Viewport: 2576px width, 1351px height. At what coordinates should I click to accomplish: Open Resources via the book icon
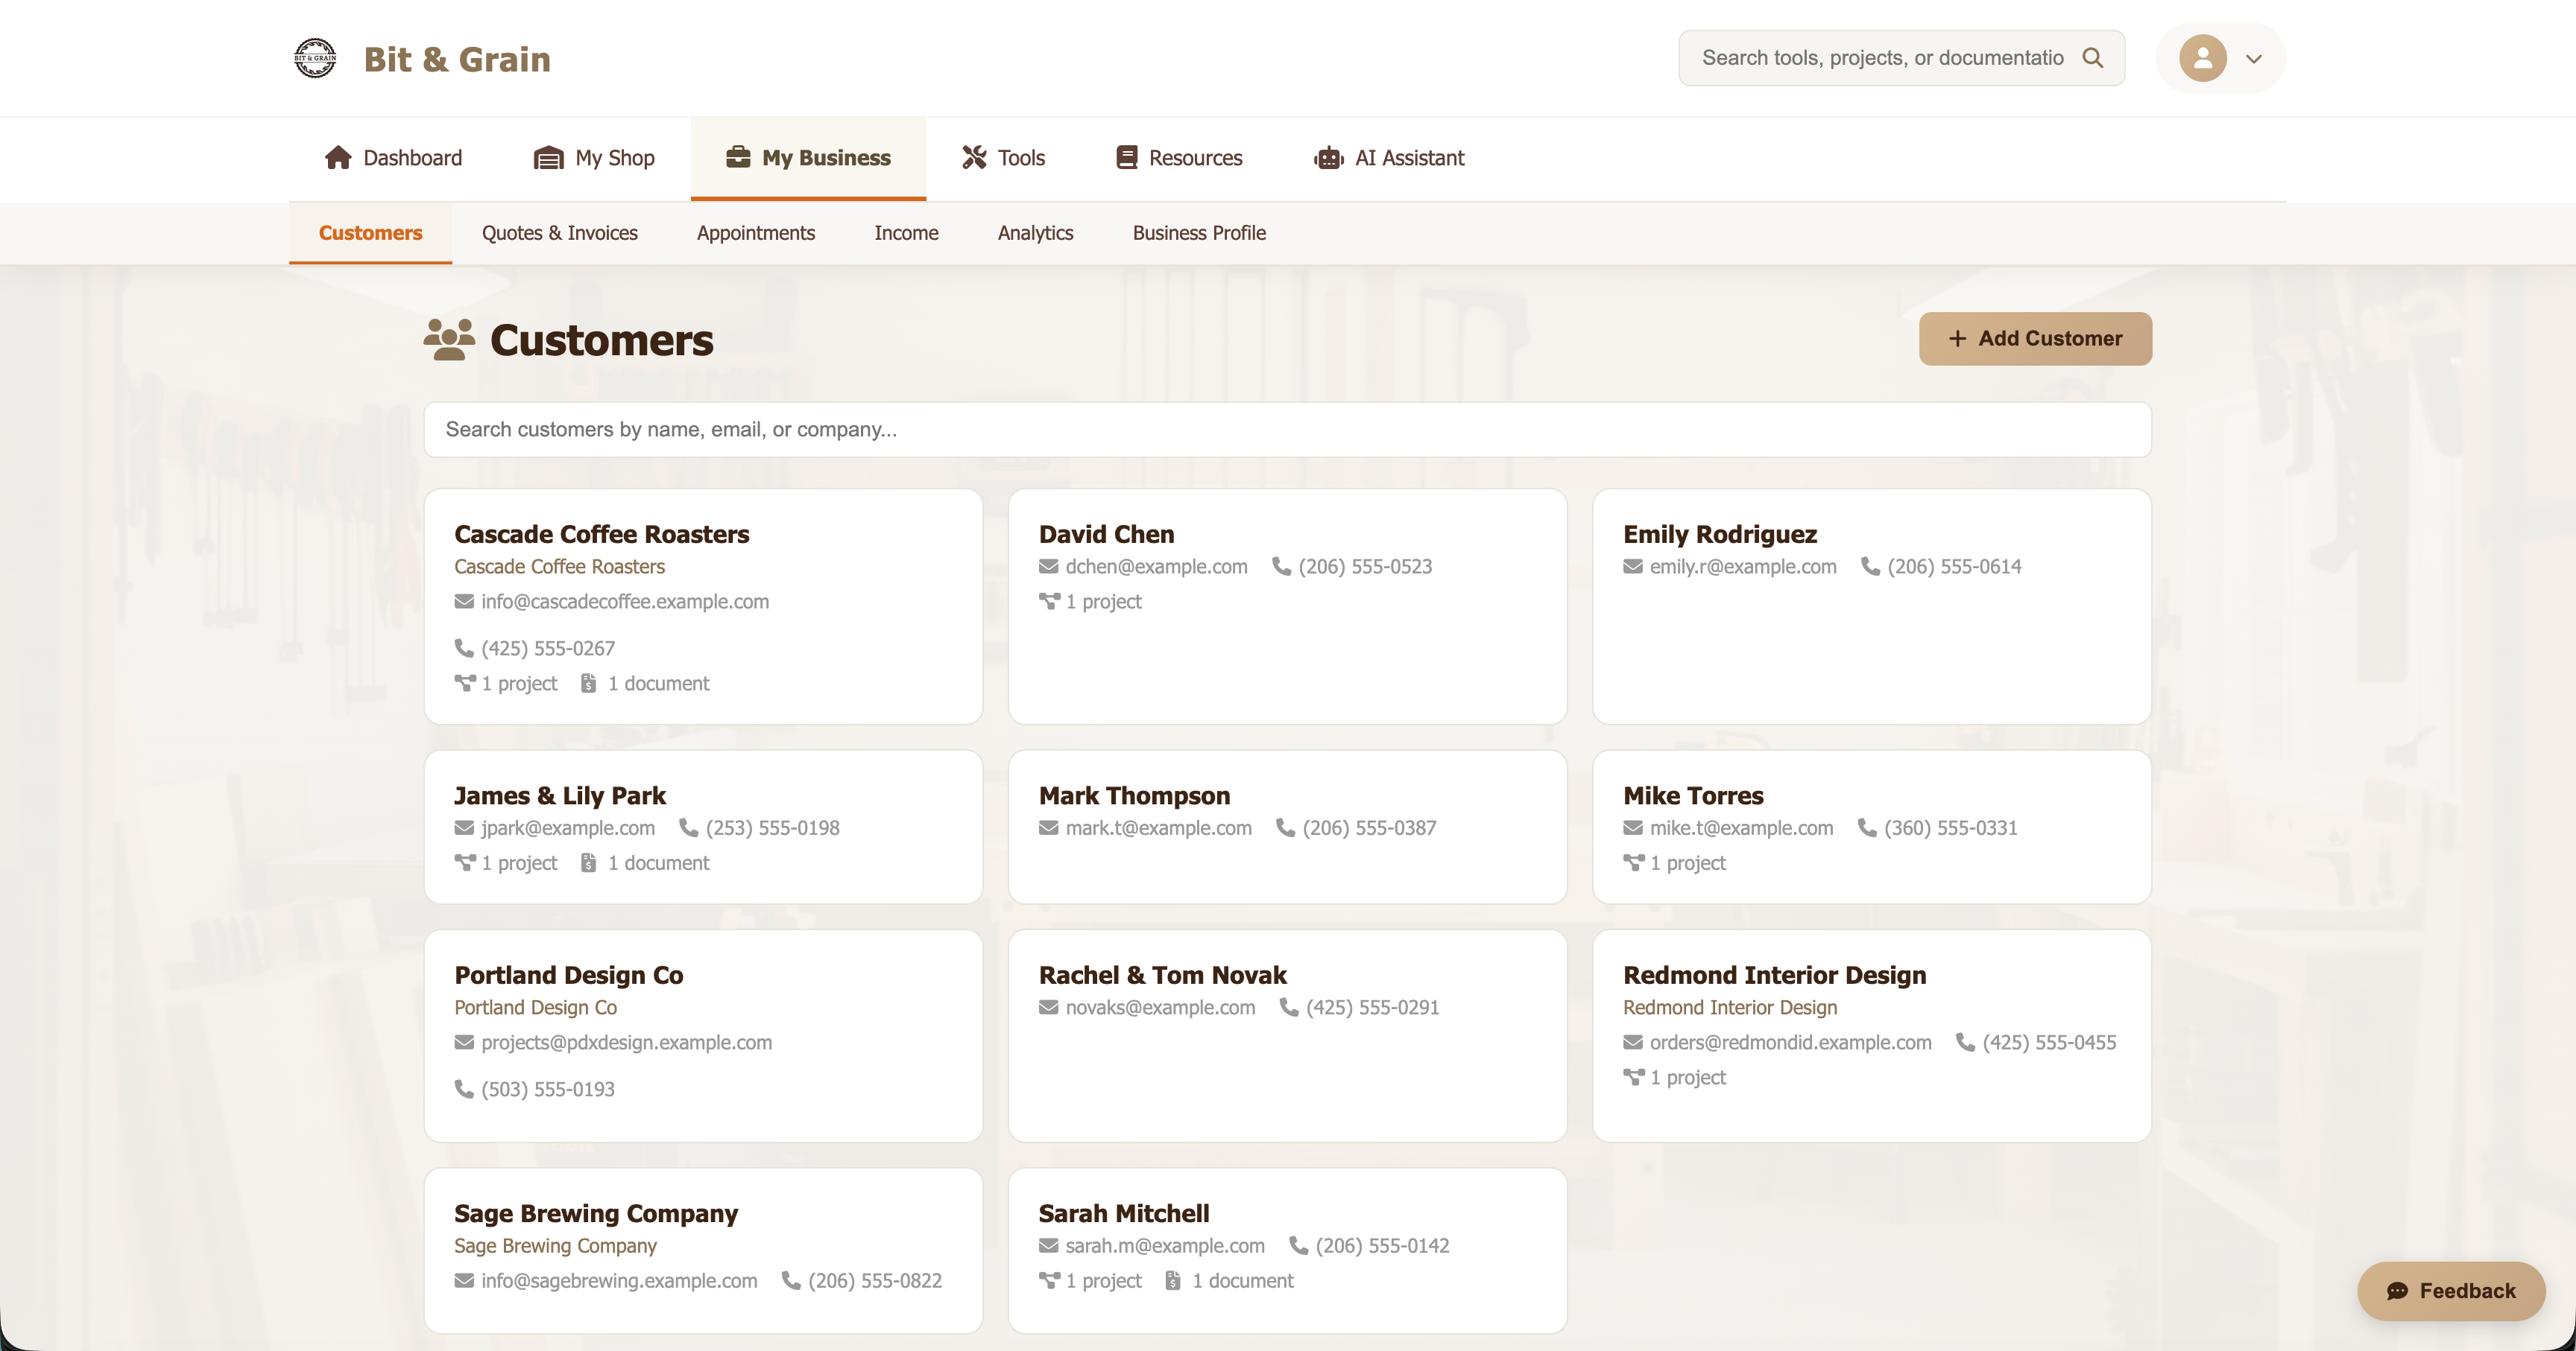point(1126,157)
